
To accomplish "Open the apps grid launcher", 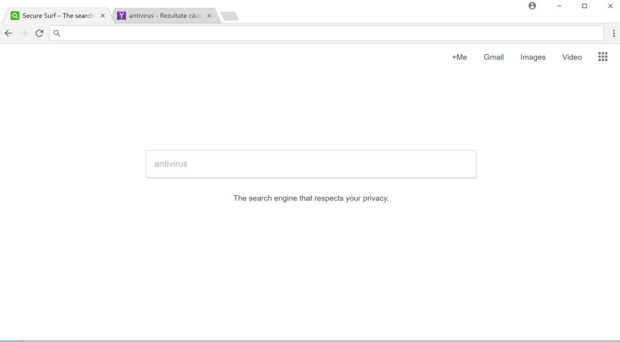I will click(x=603, y=57).
